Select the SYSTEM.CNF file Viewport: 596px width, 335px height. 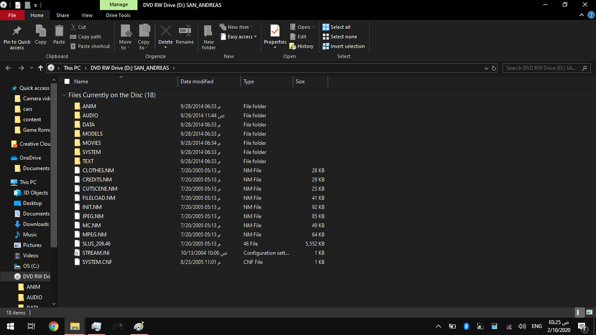pos(97,262)
